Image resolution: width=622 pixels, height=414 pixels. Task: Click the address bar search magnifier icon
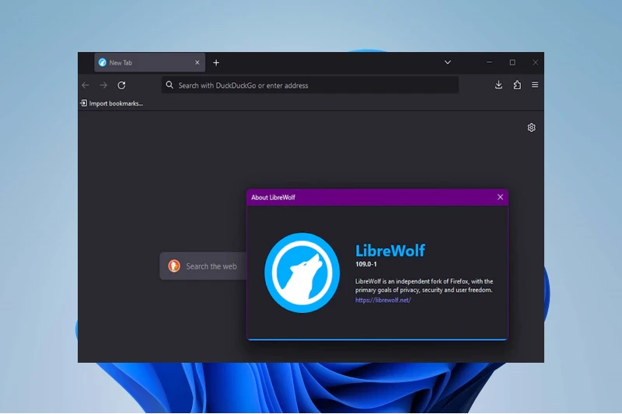[169, 85]
